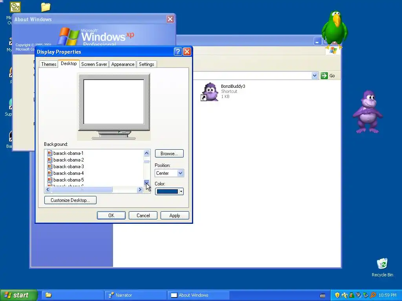Open the Position dropdown showing Center
Screen dimensions: 402x301
[169, 173]
